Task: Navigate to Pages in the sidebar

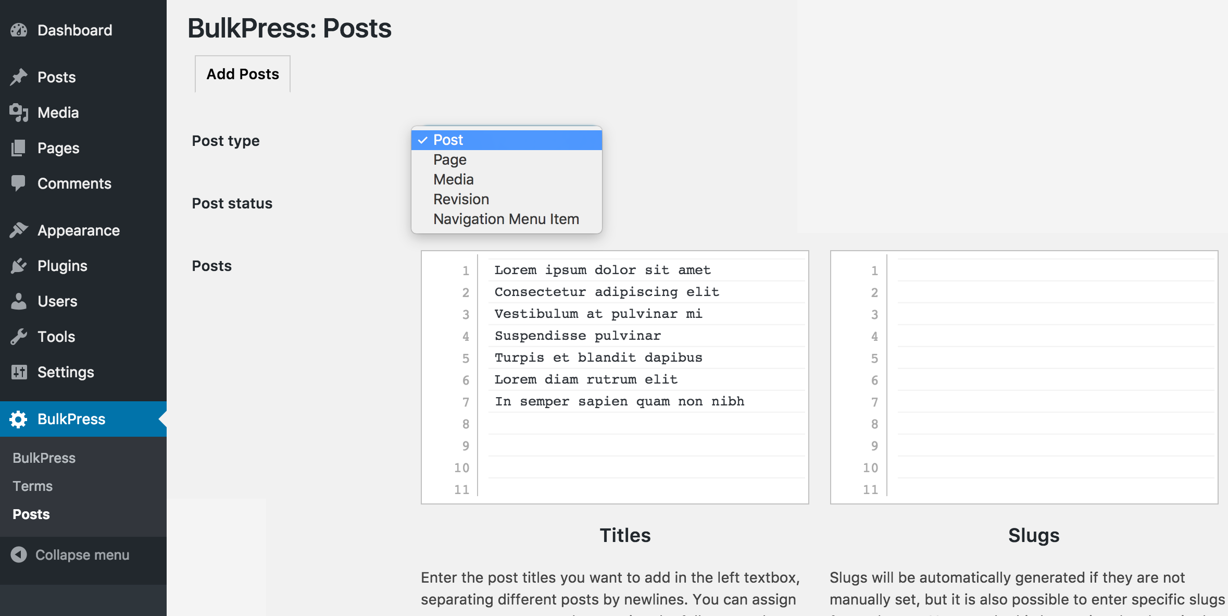Action: (x=83, y=148)
